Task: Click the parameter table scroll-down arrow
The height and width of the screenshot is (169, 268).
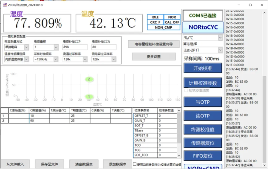Action: pos(179,156)
